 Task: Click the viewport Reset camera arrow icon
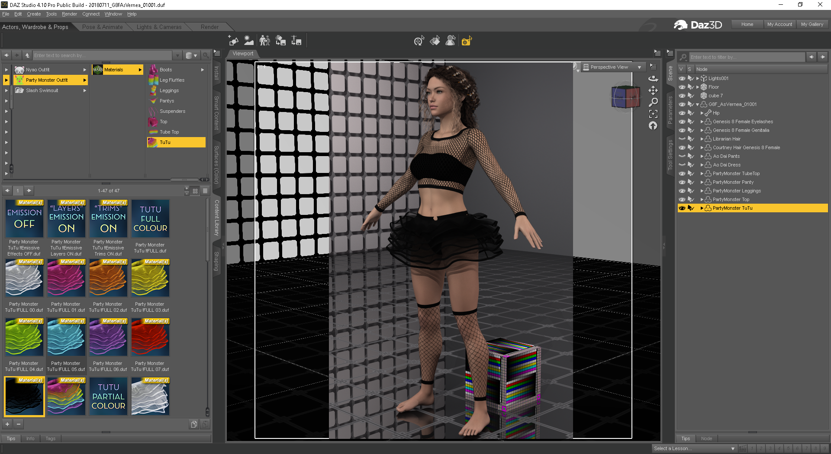click(x=653, y=125)
